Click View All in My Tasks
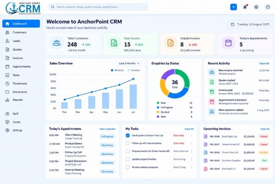 click(x=189, y=129)
